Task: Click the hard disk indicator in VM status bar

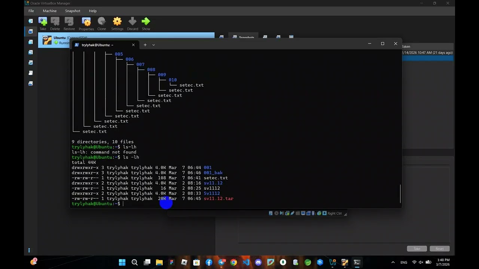Action: coord(271,213)
